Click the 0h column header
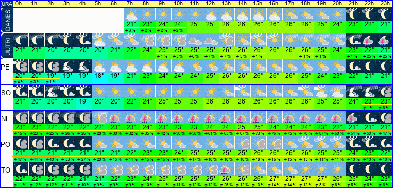This screenshot has height=188, width=393. [x=19, y=4]
